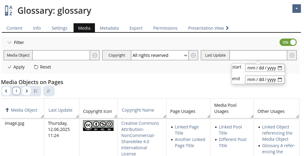
Task: Go to previous page of media objects
Action: pyautogui.click(x=6, y=91)
